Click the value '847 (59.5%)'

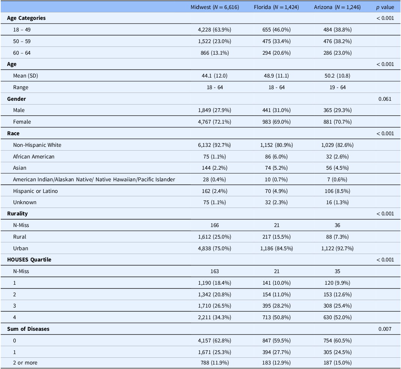click(276, 341)
